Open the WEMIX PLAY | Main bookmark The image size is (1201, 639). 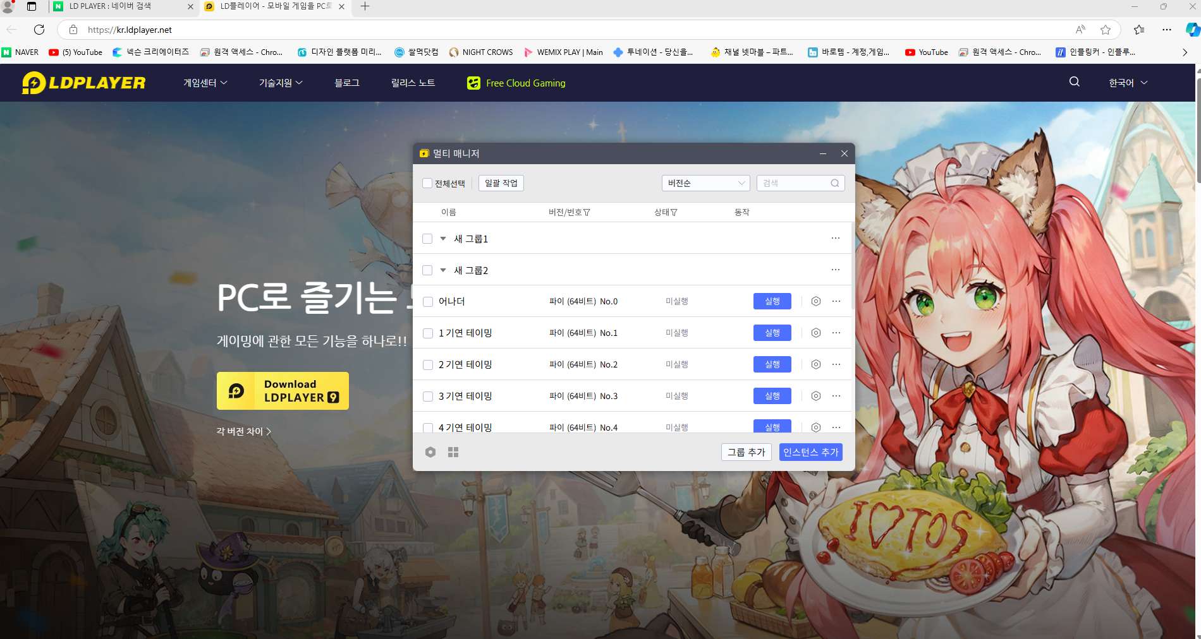pyautogui.click(x=563, y=52)
